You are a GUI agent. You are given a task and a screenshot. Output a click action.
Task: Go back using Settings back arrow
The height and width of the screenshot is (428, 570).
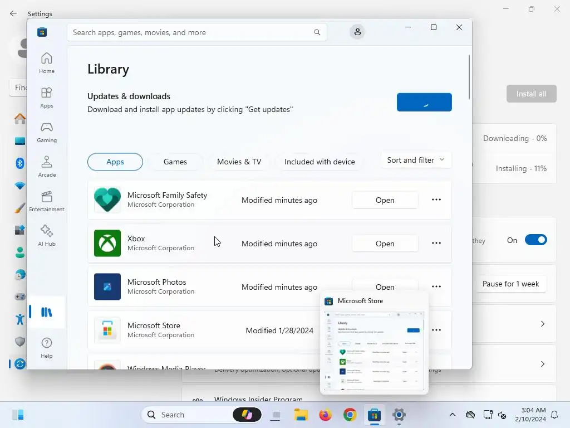click(x=13, y=13)
